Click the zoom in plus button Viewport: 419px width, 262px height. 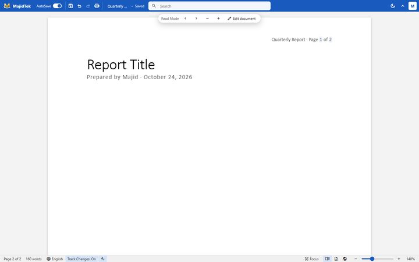399,259
